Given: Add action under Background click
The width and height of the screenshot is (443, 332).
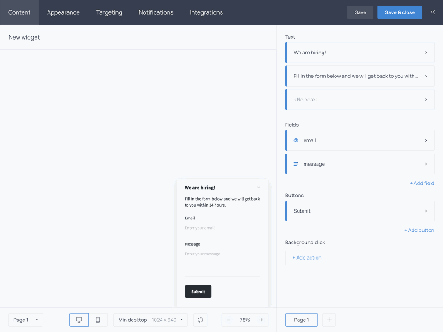Looking at the screenshot, I should click(307, 257).
